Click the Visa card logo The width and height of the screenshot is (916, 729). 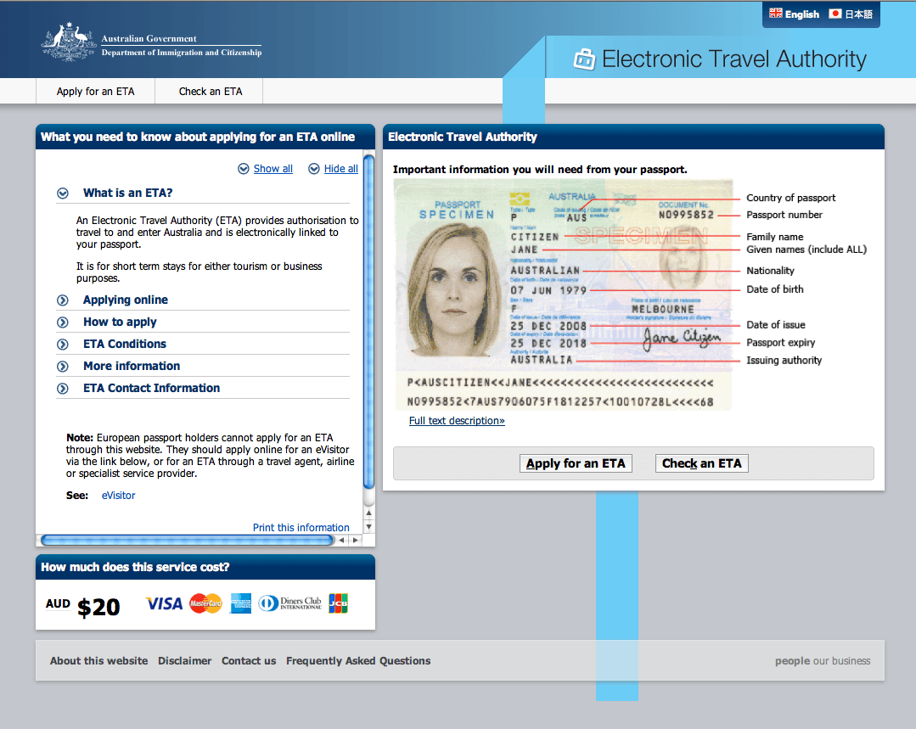point(164,603)
